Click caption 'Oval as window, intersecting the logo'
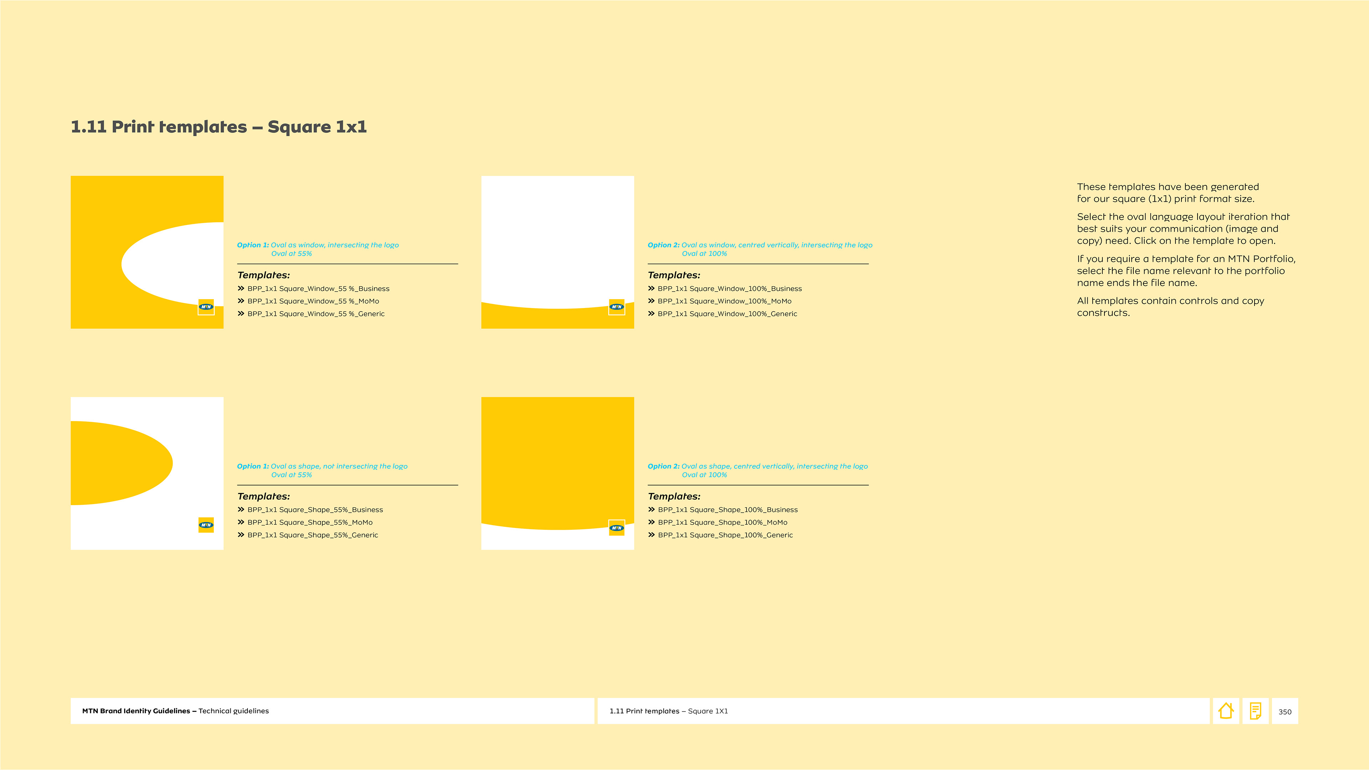The height and width of the screenshot is (770, 1369). coord(335,245)
